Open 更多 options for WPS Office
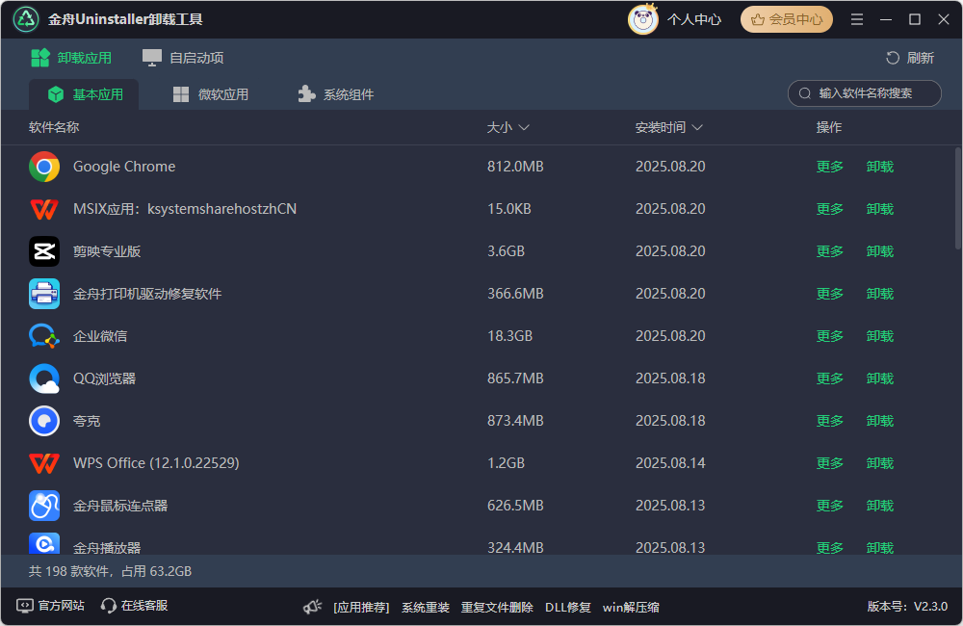 pyautogui.click(x=830, y=463)
